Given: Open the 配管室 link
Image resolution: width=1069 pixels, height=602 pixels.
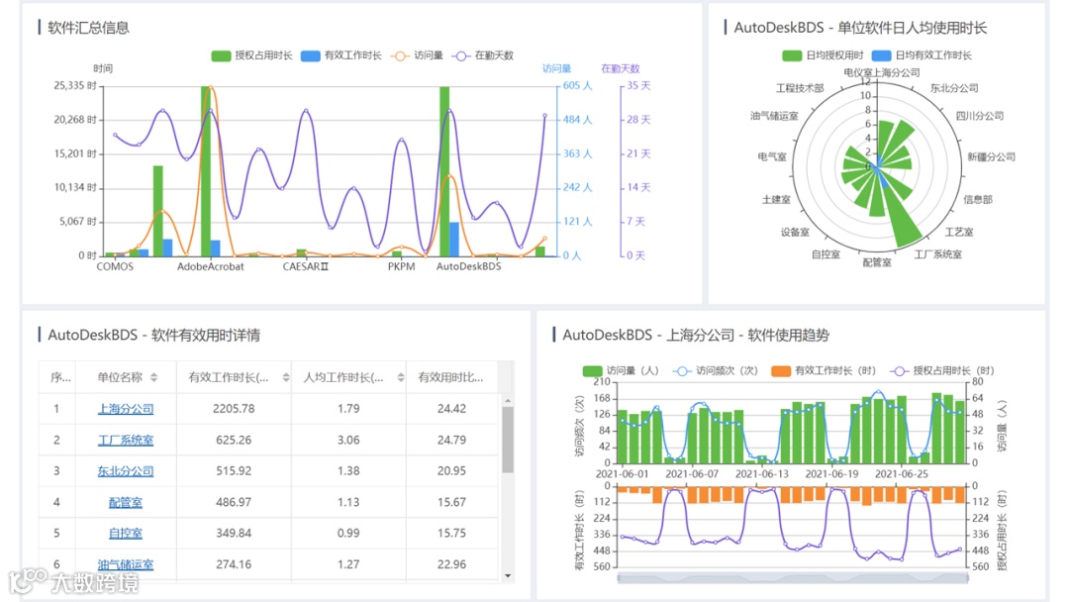Looking at the screenshot, I should (x=126, y=502).
